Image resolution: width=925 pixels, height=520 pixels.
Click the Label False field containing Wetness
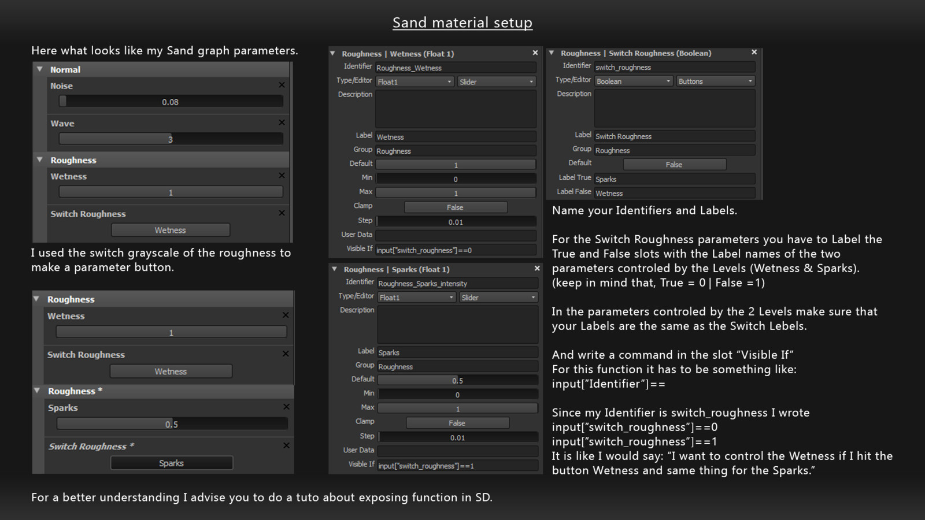tap(675, 194)
